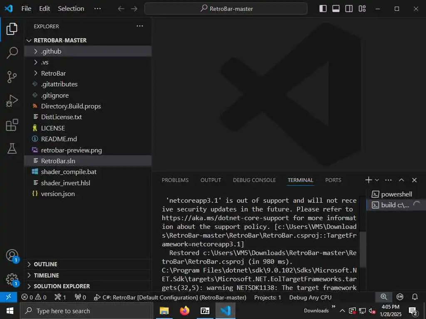Open 7-Zip from the taskbar
This screenshot has width=426, height=319.
click(x=205, y=311)
